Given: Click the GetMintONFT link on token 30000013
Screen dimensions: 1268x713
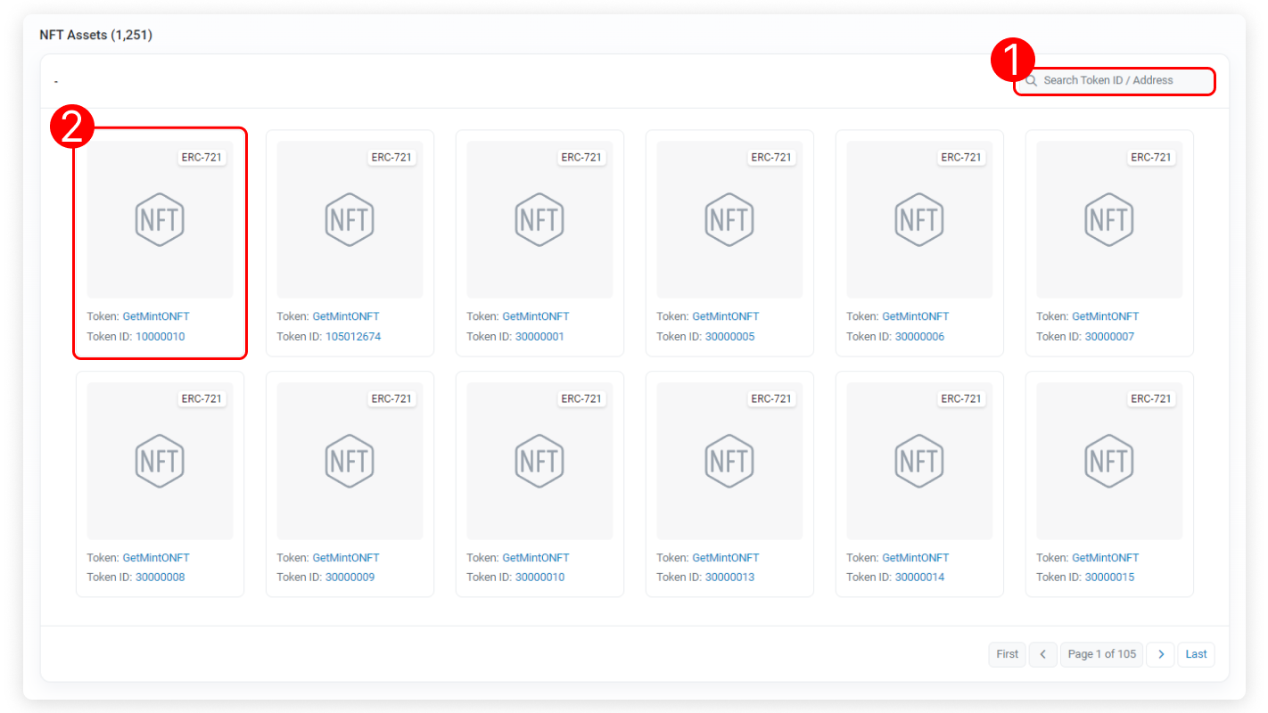Looking at the screenshot, I should click(x=725, y=558).
